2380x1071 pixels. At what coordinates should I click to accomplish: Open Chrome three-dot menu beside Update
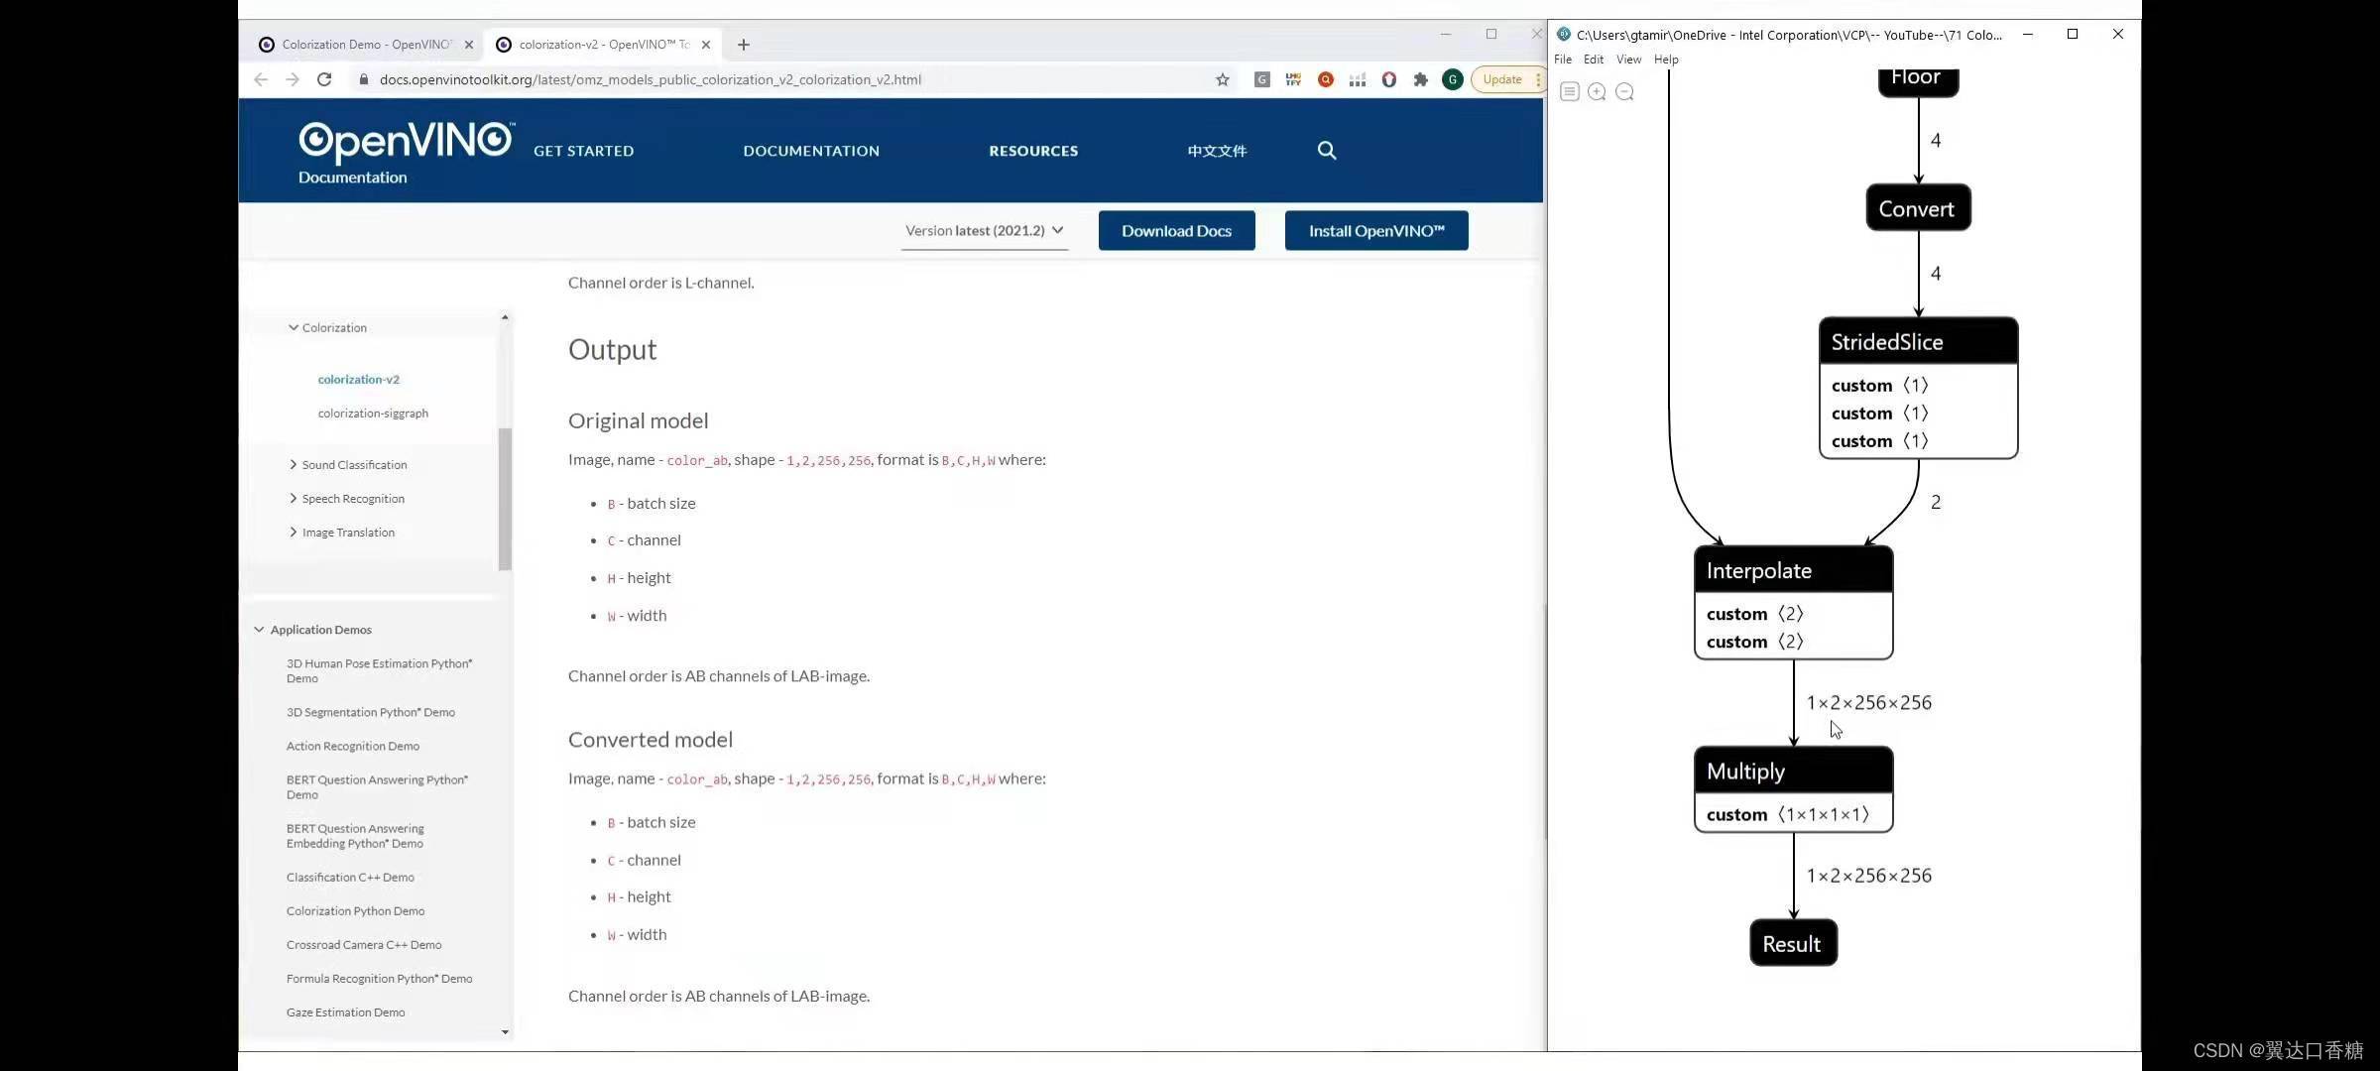(1538, 79)
